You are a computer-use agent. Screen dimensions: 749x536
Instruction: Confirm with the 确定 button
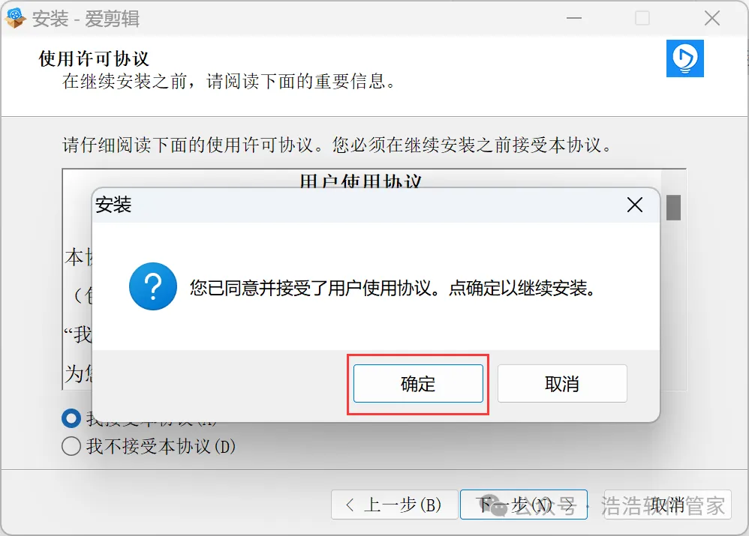pos(418,384)
